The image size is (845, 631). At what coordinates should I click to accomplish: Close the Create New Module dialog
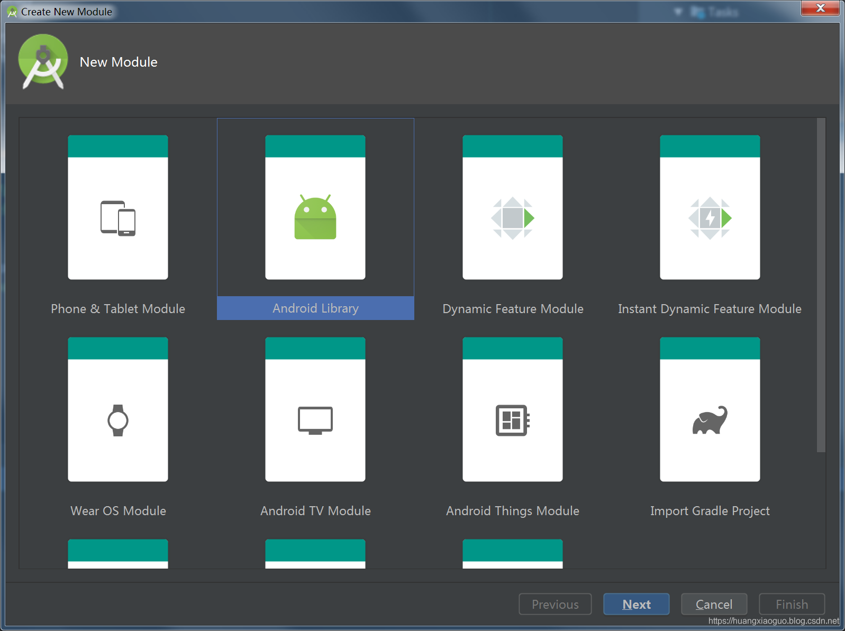820,8
